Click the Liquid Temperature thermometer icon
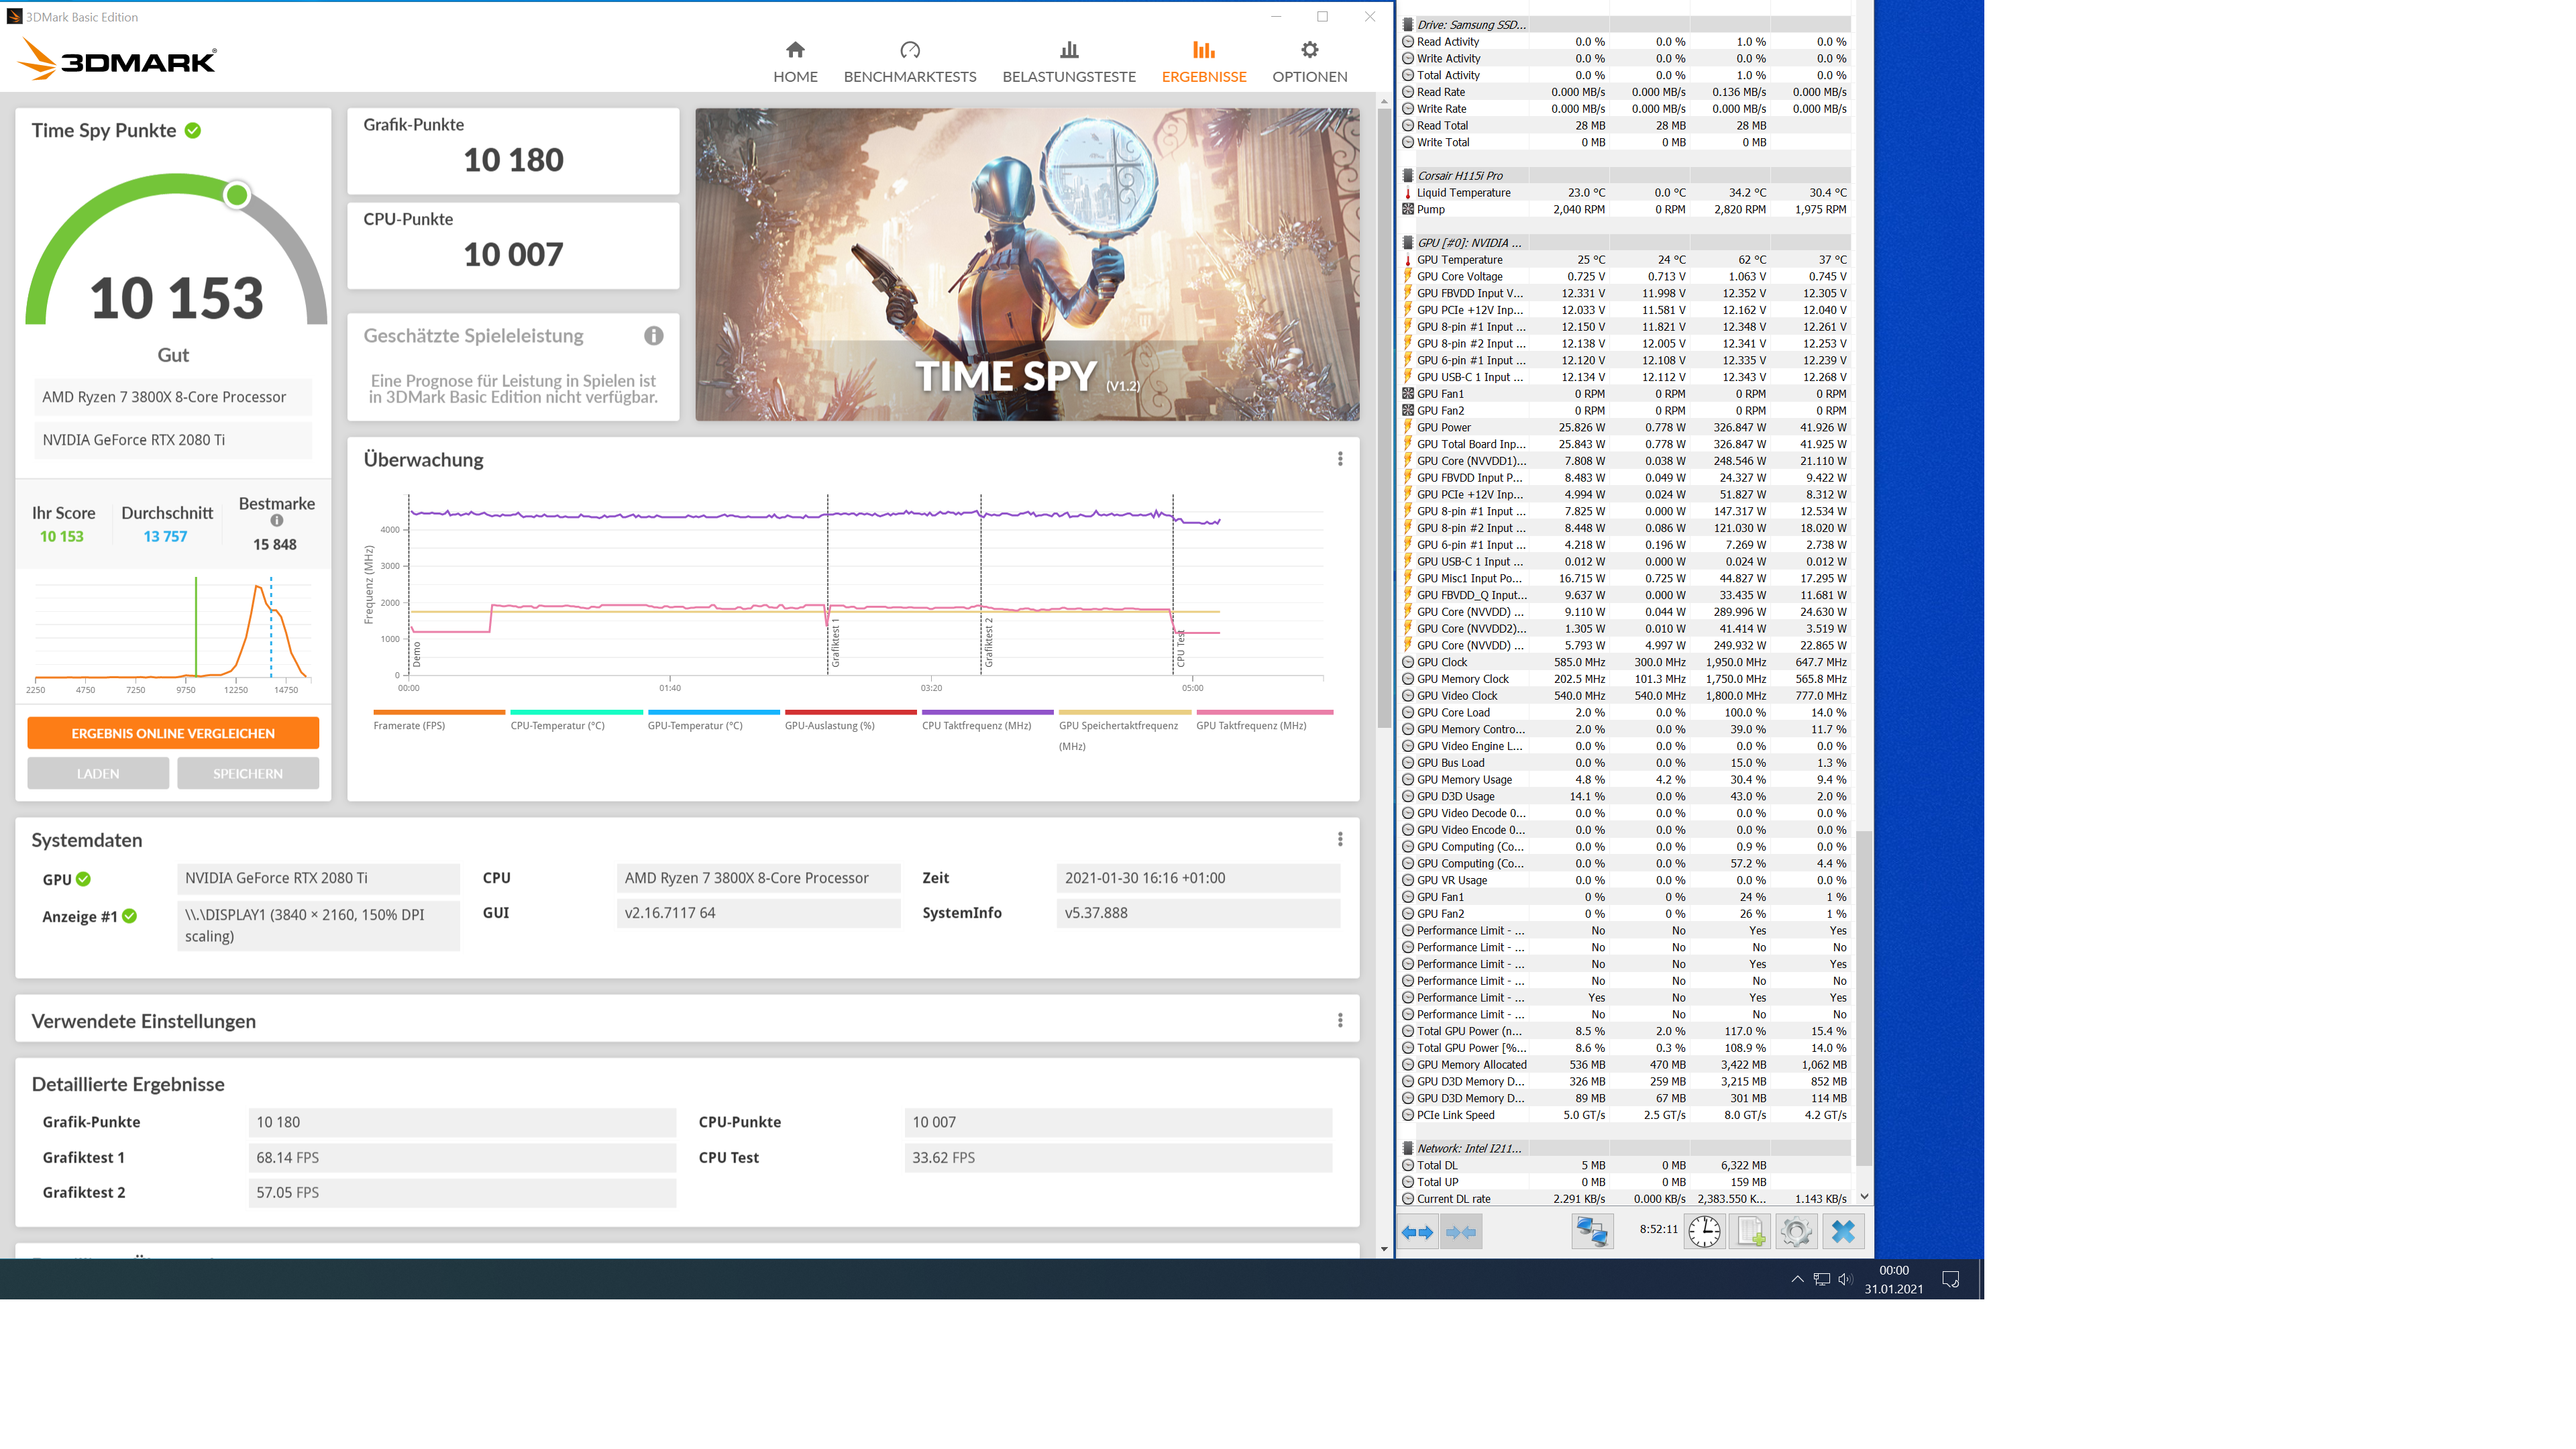This screenshot has width=2576, height=1449. (1408, 193)
